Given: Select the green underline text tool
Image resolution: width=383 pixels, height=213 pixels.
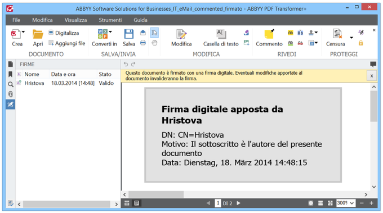Looking at the screenshot, I should pyautogui.click(x=291, y=43).
